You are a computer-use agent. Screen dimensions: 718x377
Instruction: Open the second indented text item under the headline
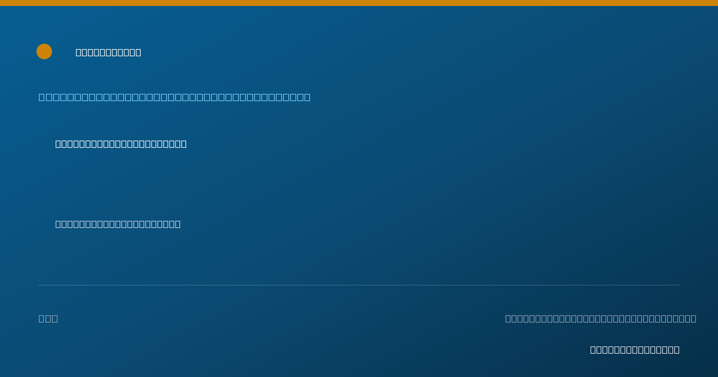[118, 224]
